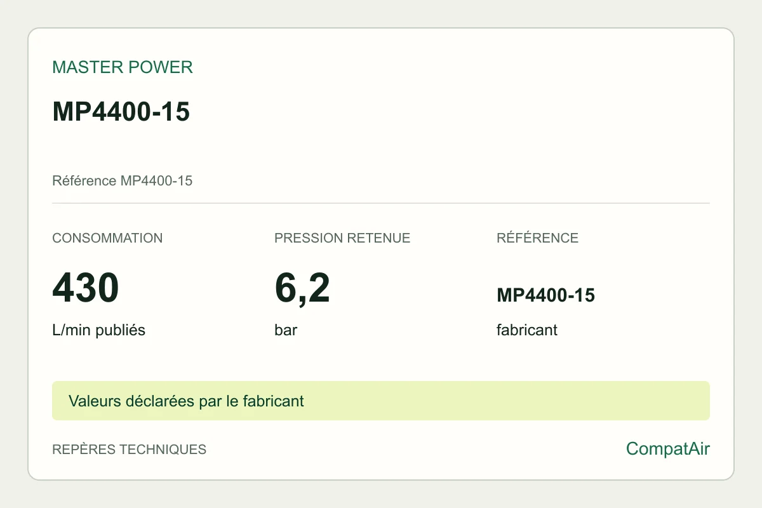Select the 430 consumption value

coord(86,288)
